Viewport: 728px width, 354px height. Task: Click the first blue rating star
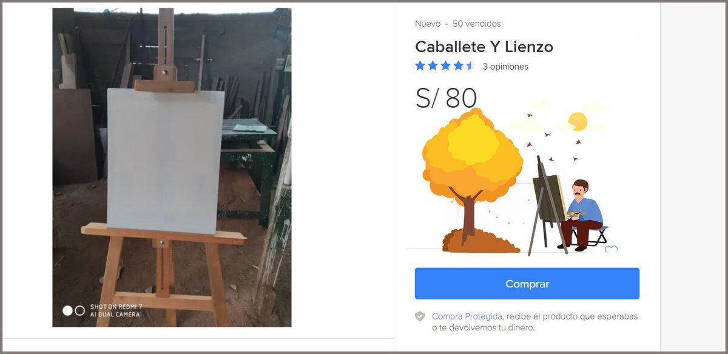coord(420,65)
